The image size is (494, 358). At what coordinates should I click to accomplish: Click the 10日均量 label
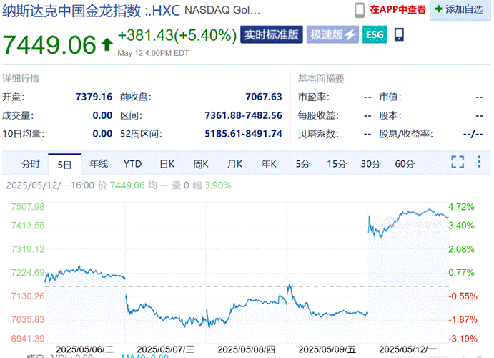pos(24,134)
